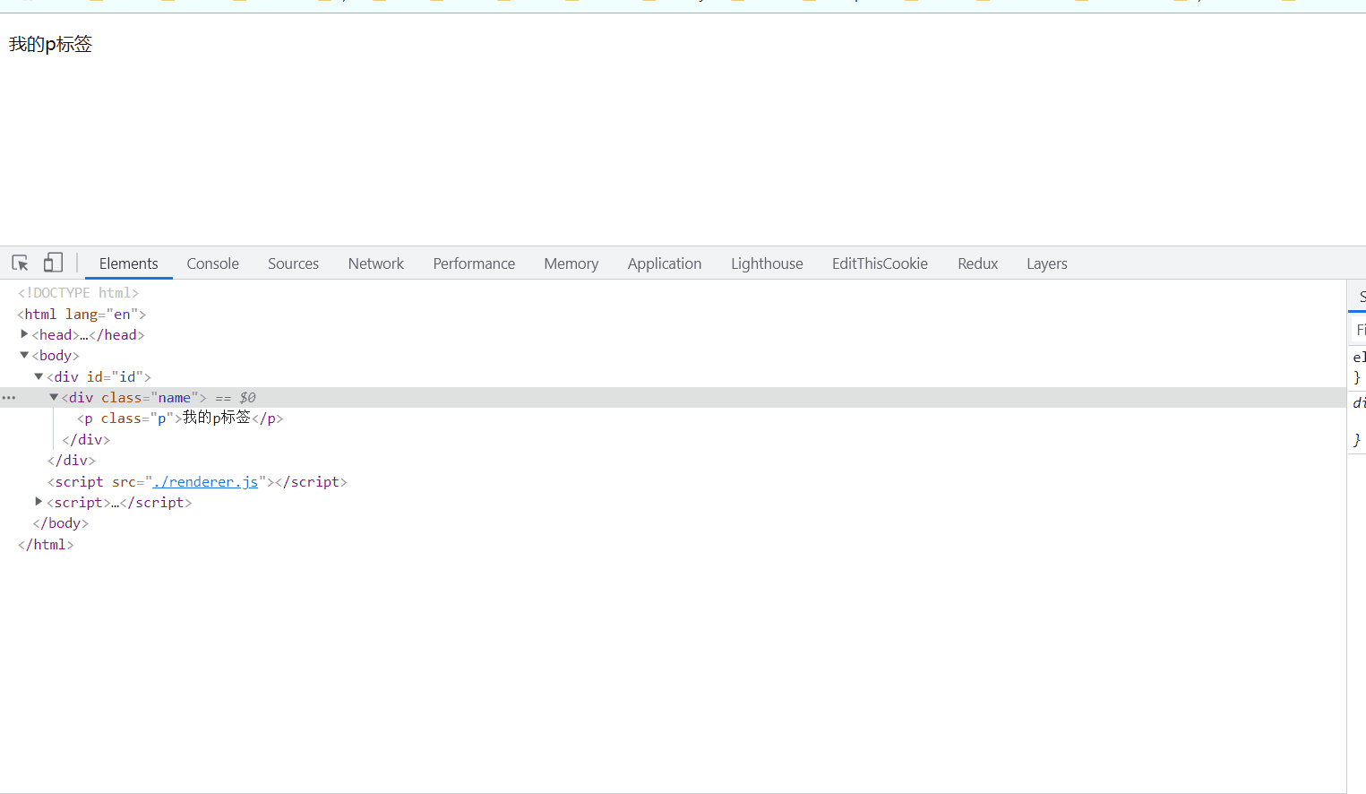Open the Lighthouse tab
Image resolution: width=1366 pixels, height=794 pixels.
[767, 263]
